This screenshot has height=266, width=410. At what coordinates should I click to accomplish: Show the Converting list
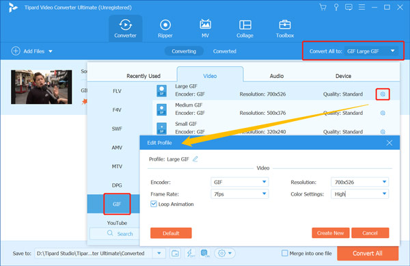coord(184,51)
